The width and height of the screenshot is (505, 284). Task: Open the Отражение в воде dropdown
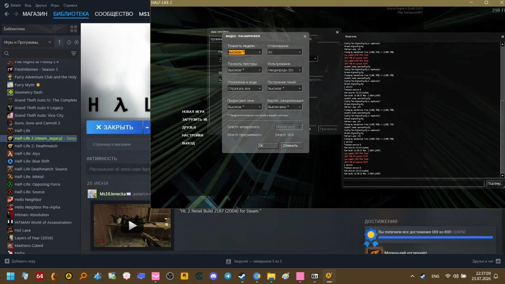[x=245, y=88]
